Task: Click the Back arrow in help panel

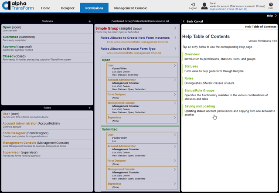Action: pyautogui.click(x=184, y=21)
